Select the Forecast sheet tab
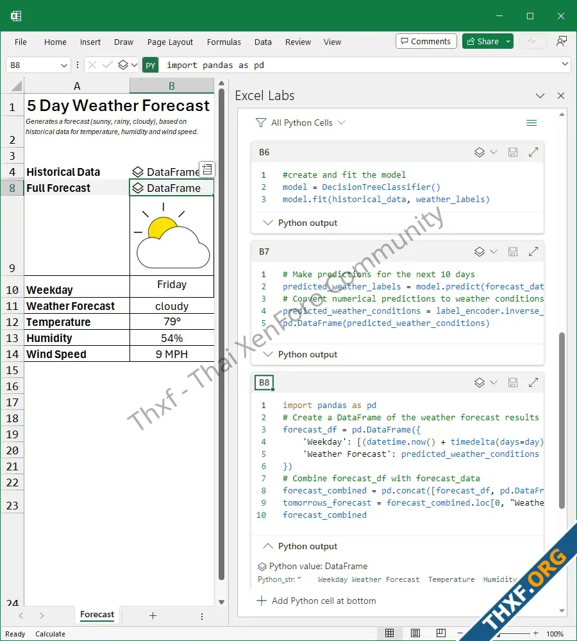This screenshot has width=577, height=641. coord(97,615)
